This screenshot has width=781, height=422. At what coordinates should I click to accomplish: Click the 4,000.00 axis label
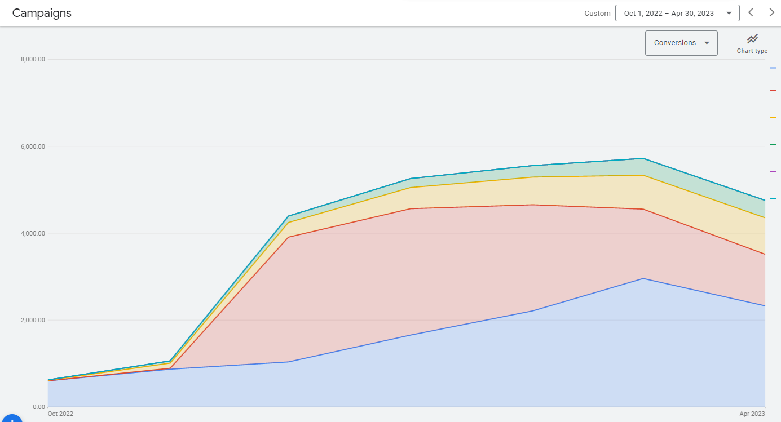click(33, 233)
